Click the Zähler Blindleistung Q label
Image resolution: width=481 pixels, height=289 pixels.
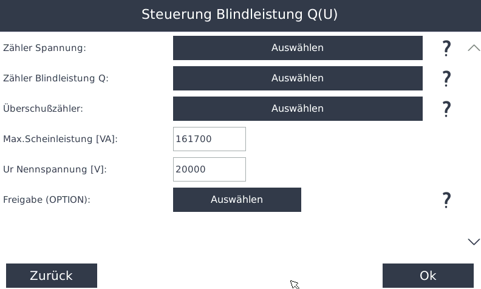56,78
